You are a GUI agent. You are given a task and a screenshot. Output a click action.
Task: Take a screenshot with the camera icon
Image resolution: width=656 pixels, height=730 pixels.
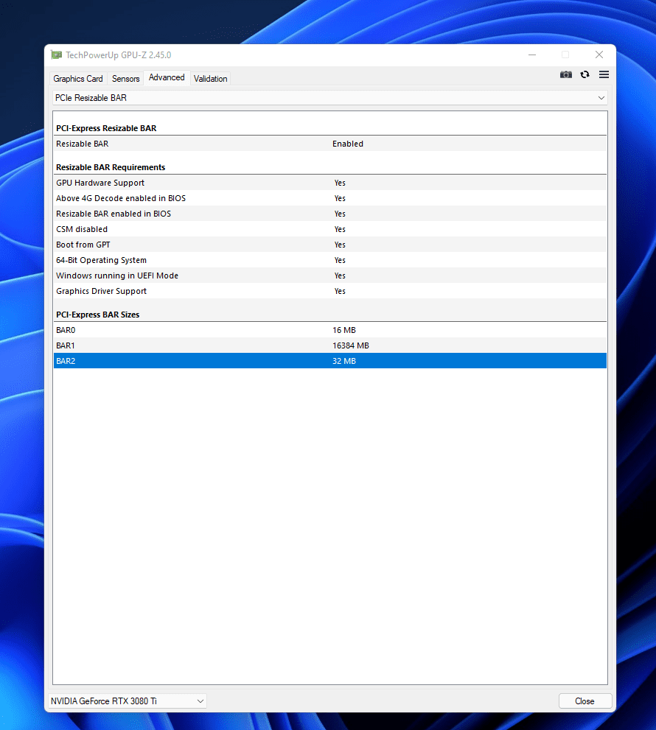pos(565,74)
